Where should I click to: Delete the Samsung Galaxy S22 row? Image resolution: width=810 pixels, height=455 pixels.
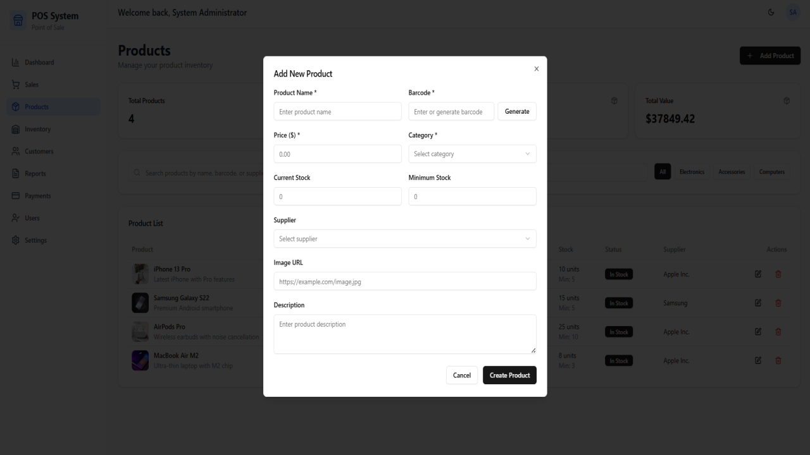[778, 303]
